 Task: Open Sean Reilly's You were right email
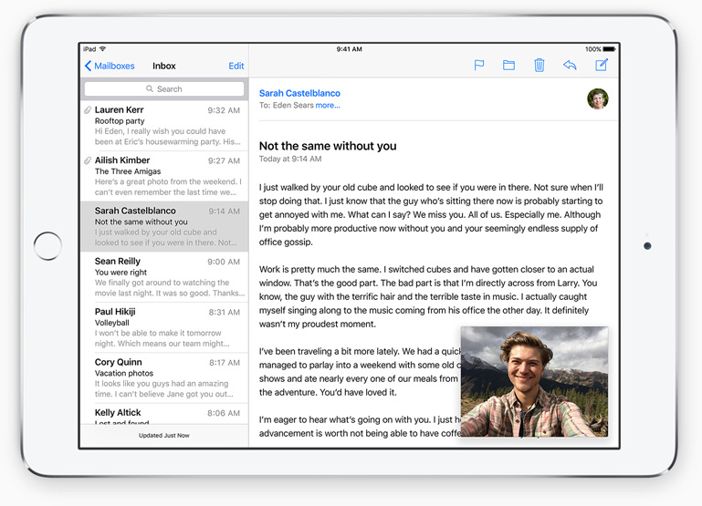tap(164, 277)
